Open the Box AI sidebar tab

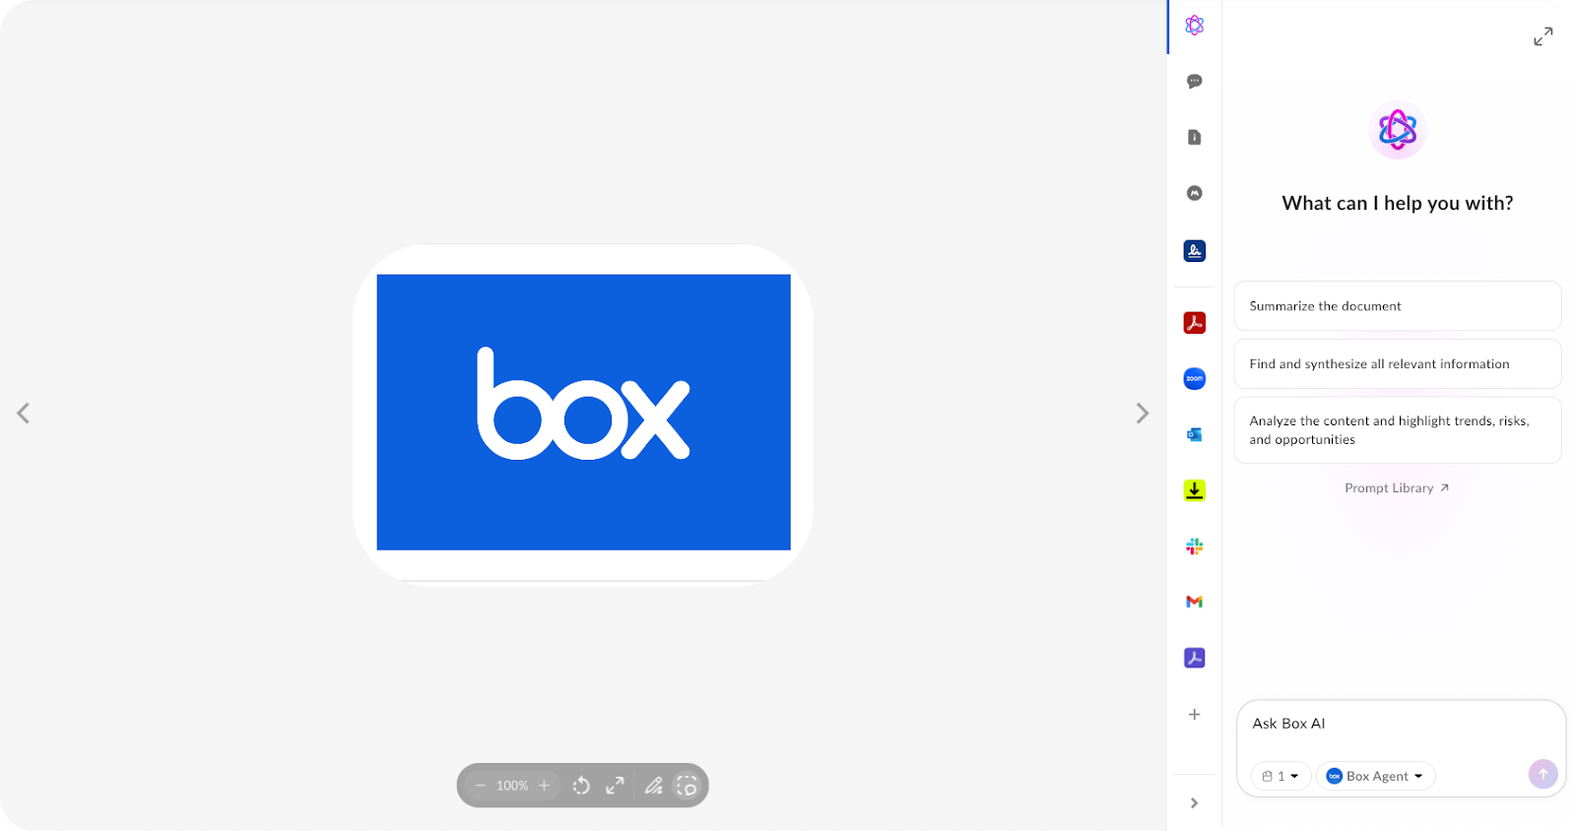click(x=1194, y=26)
